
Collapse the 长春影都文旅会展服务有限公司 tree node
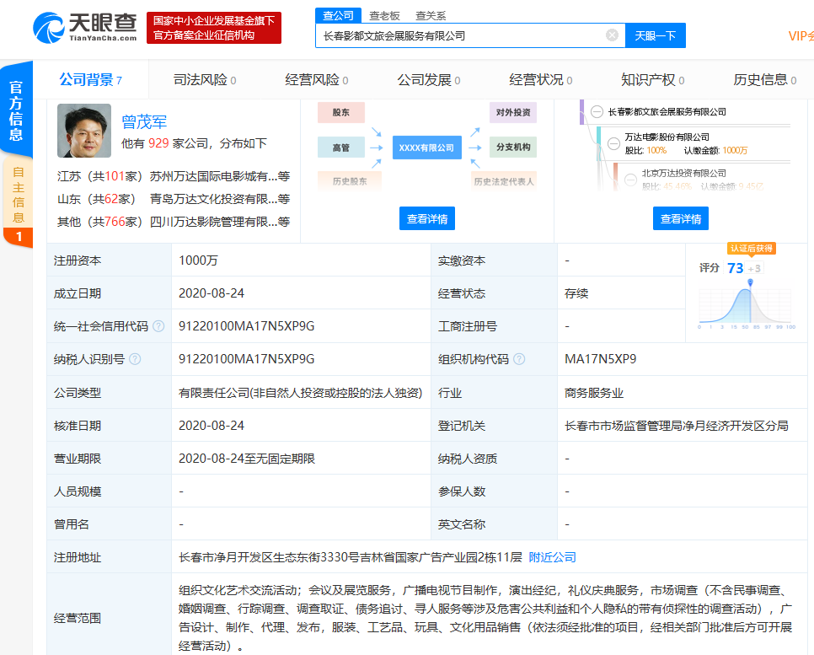(x=597, y=111)
